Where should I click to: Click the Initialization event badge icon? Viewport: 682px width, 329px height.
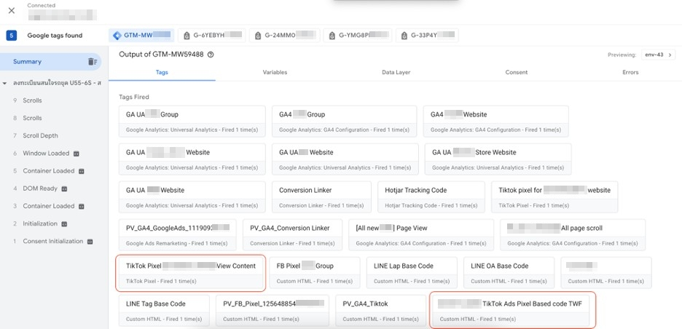click(64, 224)
